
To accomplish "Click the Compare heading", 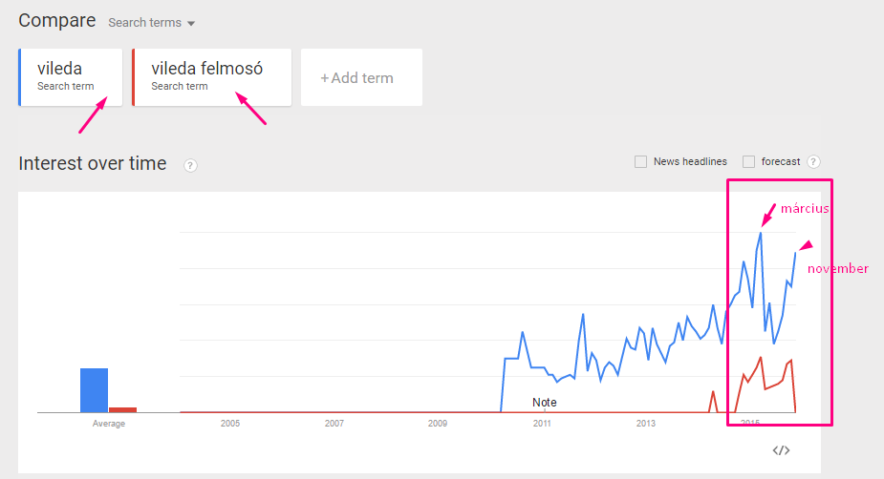I will click(57, 20).
